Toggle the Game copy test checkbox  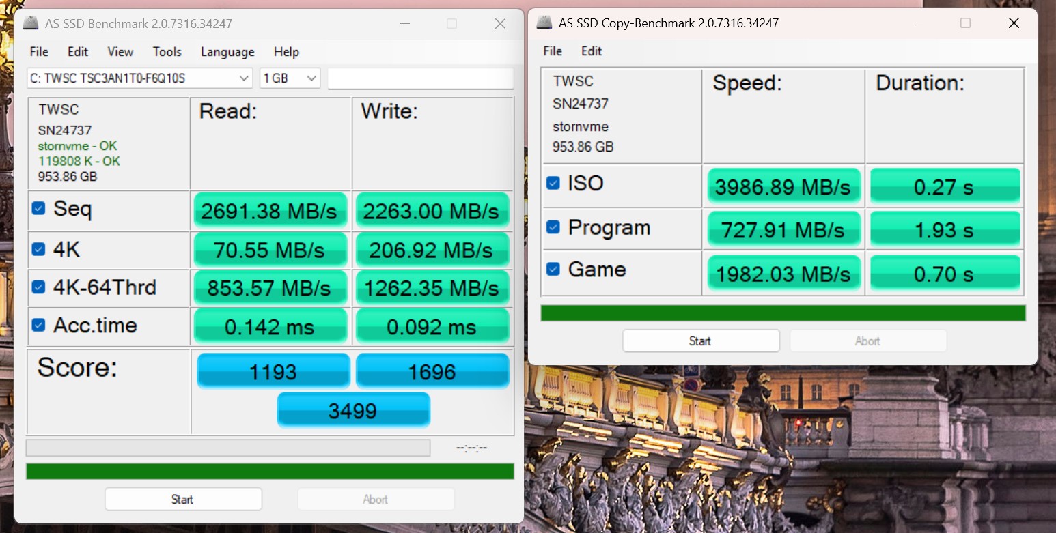pyautogui.click(x=553, y=270)
